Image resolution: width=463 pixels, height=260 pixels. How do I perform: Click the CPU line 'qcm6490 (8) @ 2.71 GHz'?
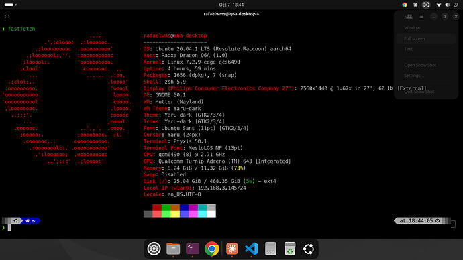coord(192,155)
